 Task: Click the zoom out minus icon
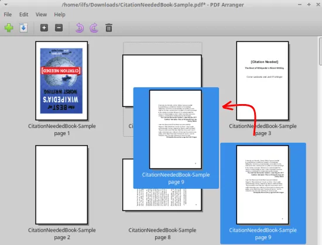pos(59,27)
